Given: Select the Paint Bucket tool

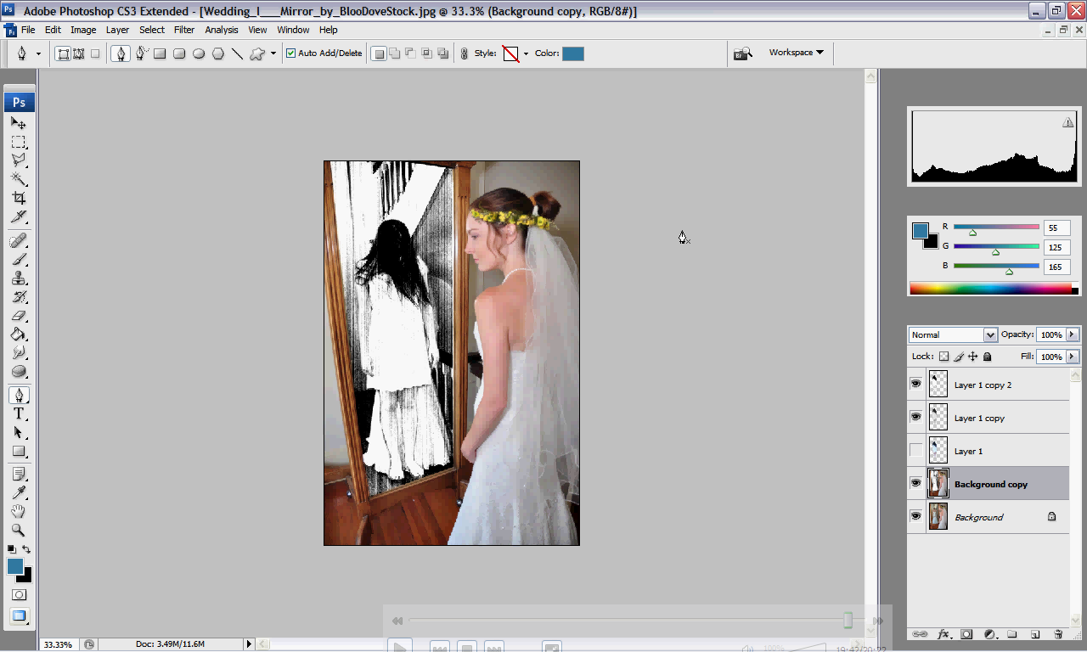Looking at the screenshot, I should pyautogui.click(x=18, y=334).
